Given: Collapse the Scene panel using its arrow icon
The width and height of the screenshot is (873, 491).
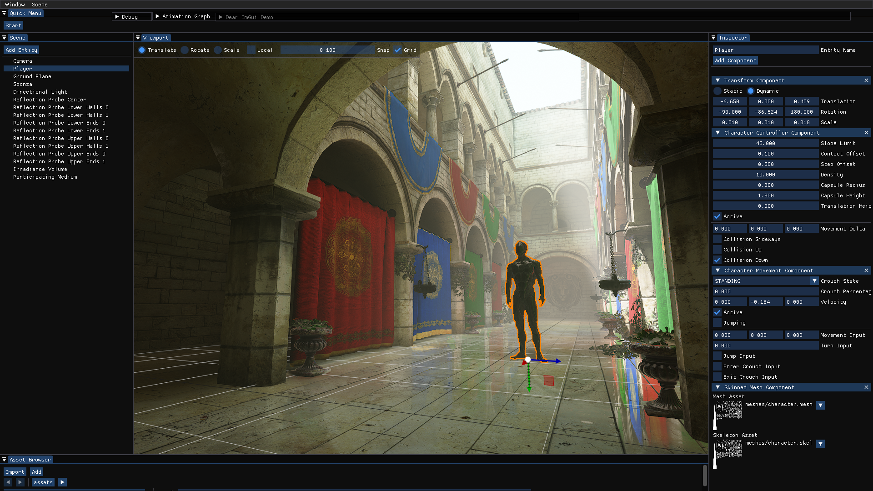Looking at the screenshot, I should point(4,38).
